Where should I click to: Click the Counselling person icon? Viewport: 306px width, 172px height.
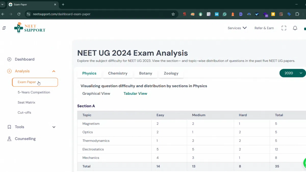pyautogui.click(x=9, y=139)
